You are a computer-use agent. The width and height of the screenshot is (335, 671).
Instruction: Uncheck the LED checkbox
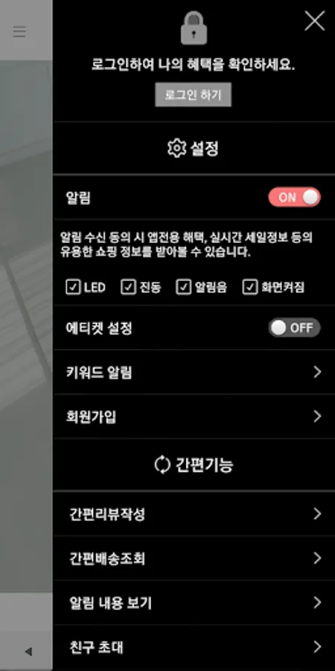click(x=74, y=287)
